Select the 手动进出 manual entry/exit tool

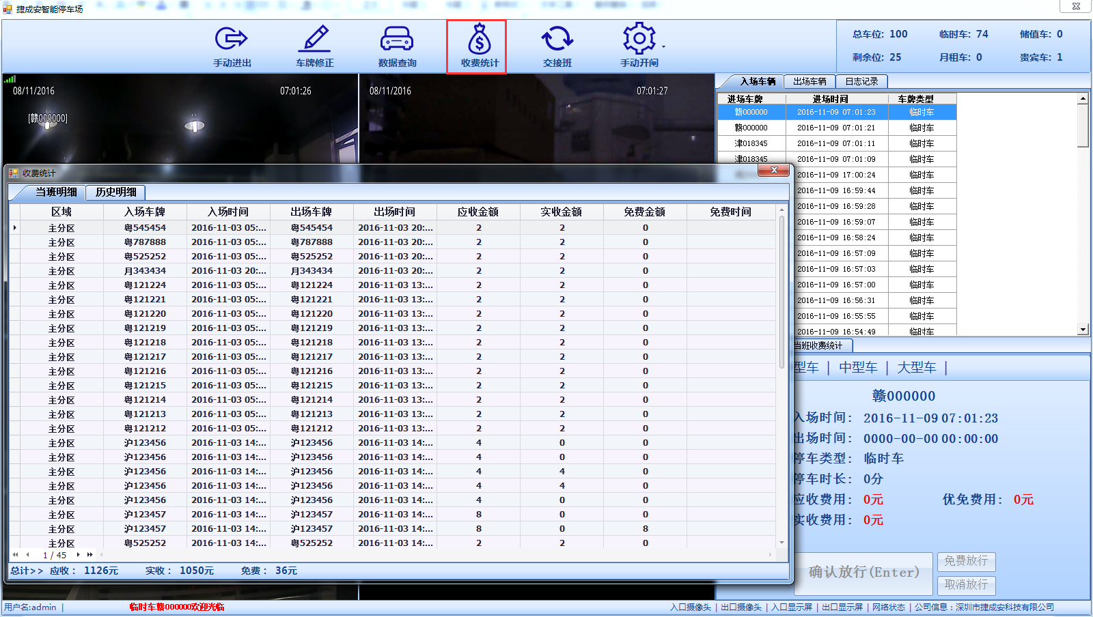231,46
